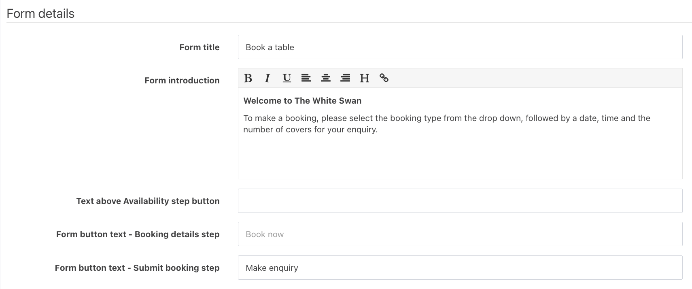Center align the introduction text

(325, 78)
